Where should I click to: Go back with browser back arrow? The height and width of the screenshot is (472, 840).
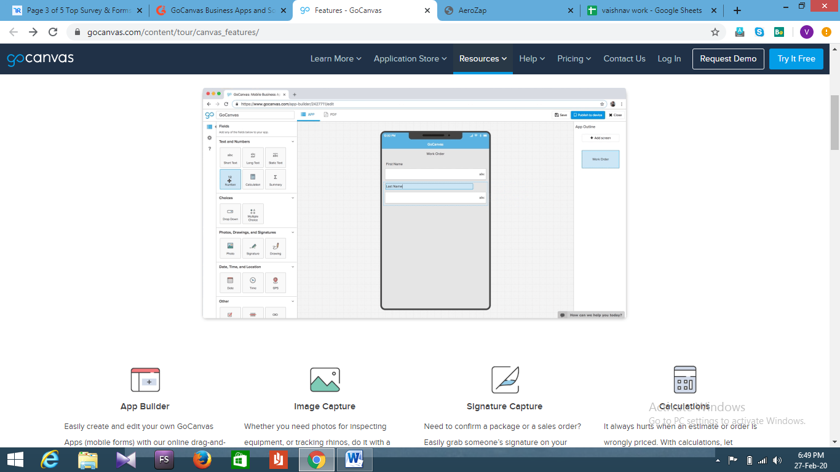tap(14, 32)
